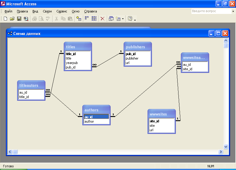Click horizontal scrollbar right arrow in Схема данных
236x170 pixels.
click(221, 152)
